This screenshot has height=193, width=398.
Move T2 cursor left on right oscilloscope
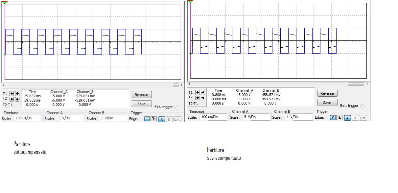tap(198, 98)
